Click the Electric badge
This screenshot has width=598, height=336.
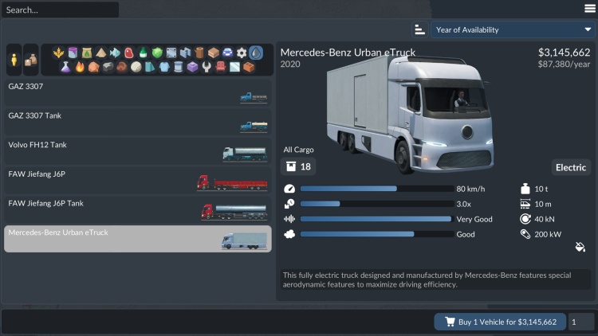[571, 167]
